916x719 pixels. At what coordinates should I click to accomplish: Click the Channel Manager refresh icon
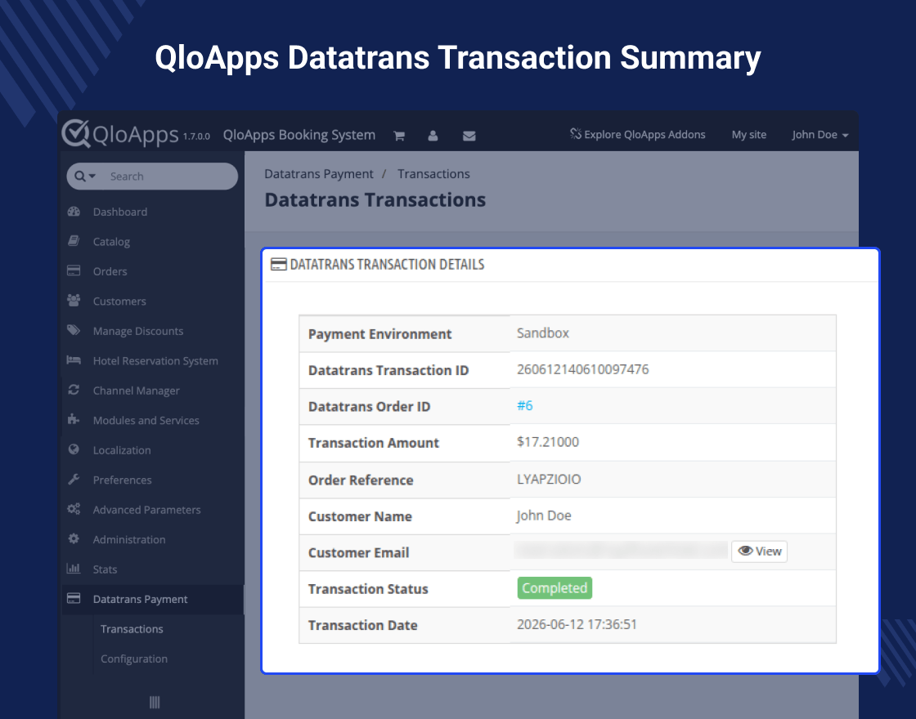click(x=74, y=390)
